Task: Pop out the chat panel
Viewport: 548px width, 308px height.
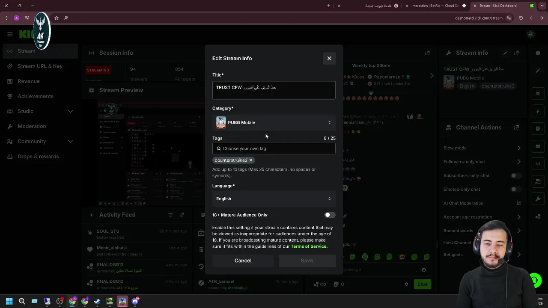Action: click(427, 53)
